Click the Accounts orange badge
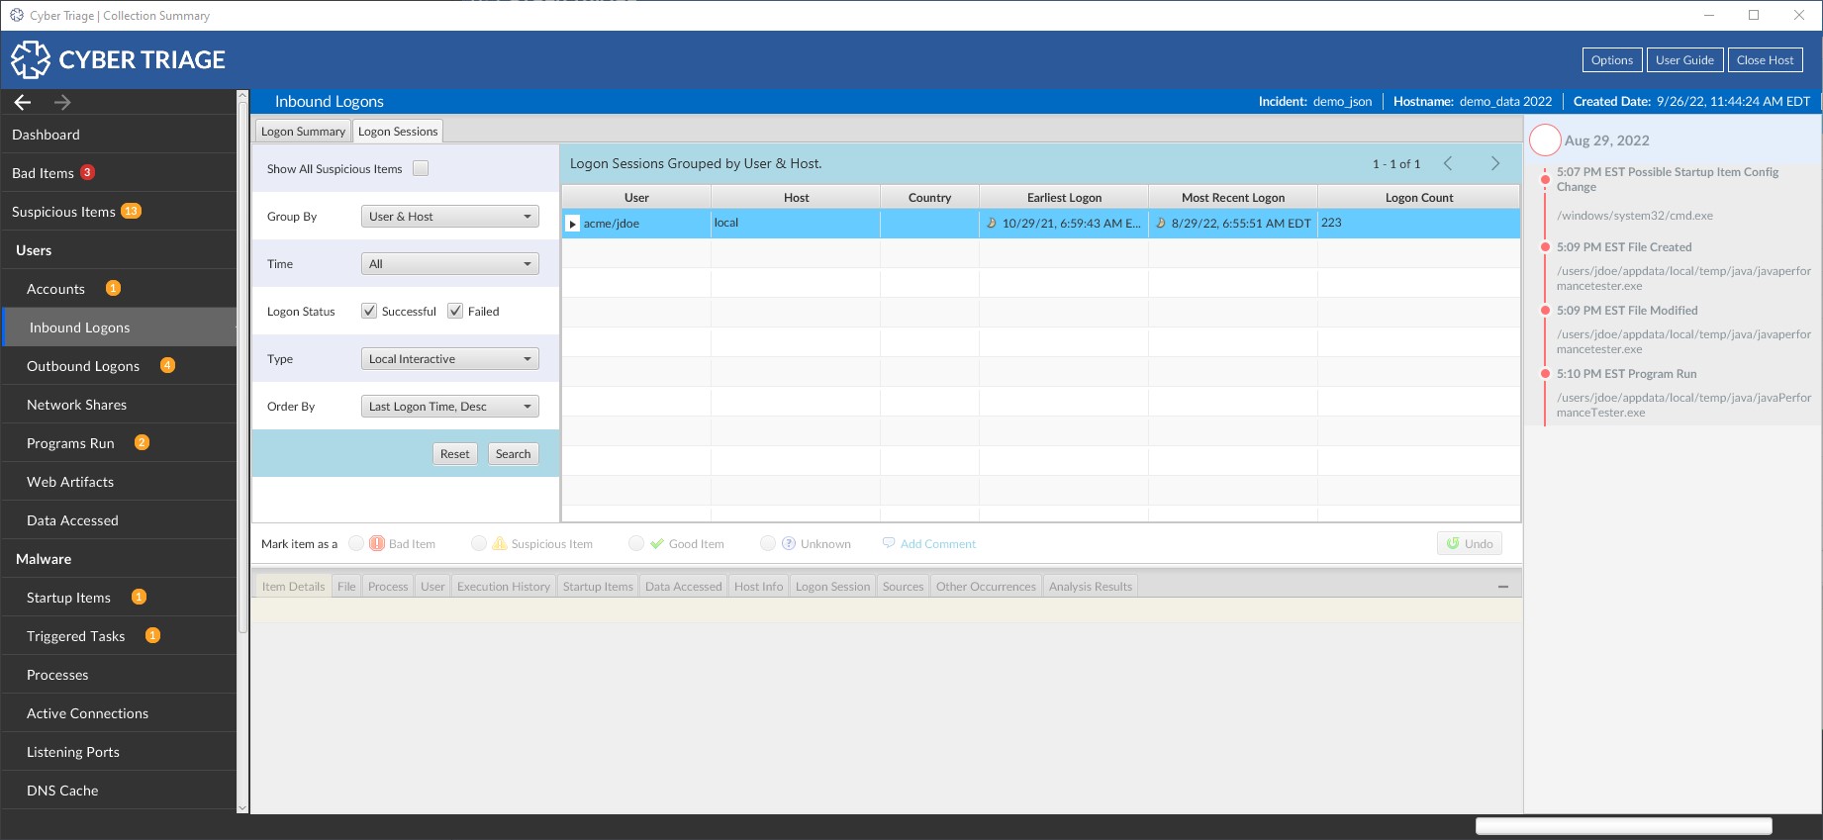Screen dimensions: 1823x840 (113, 288)
